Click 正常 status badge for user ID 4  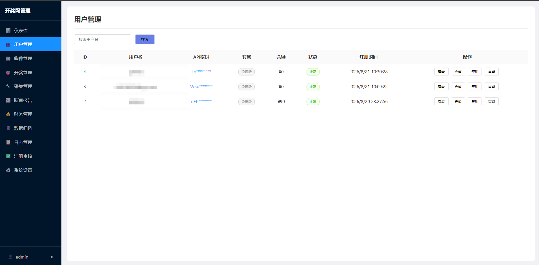pos(313,72)
